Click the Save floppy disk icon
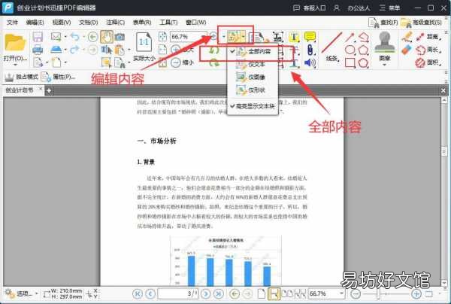This screenshot has height=304, width=451. point(38,37)
